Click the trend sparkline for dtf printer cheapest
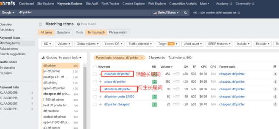 click(x=176, y=104)
